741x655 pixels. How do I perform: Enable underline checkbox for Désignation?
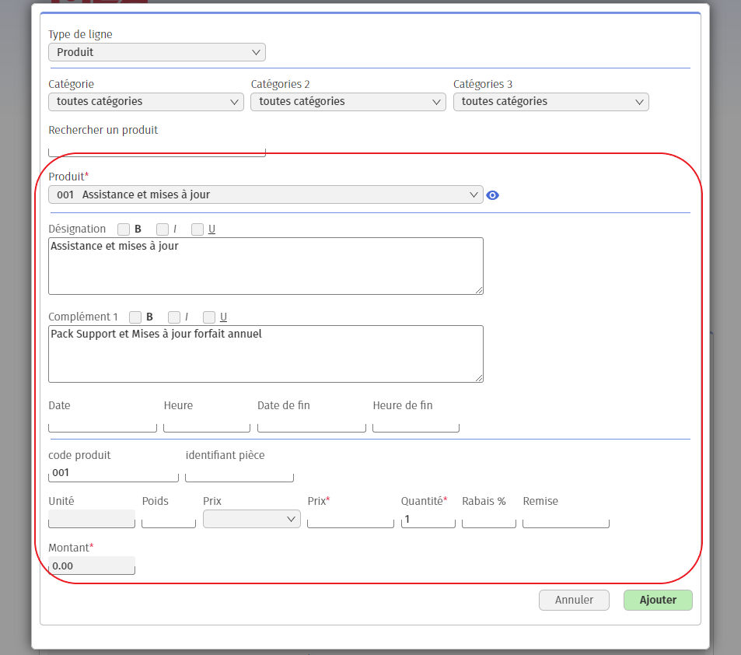(197, 229)
